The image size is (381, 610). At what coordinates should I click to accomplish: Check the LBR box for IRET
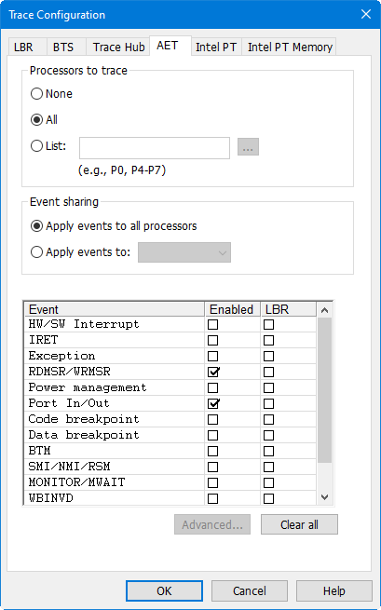tap(268, 341)
